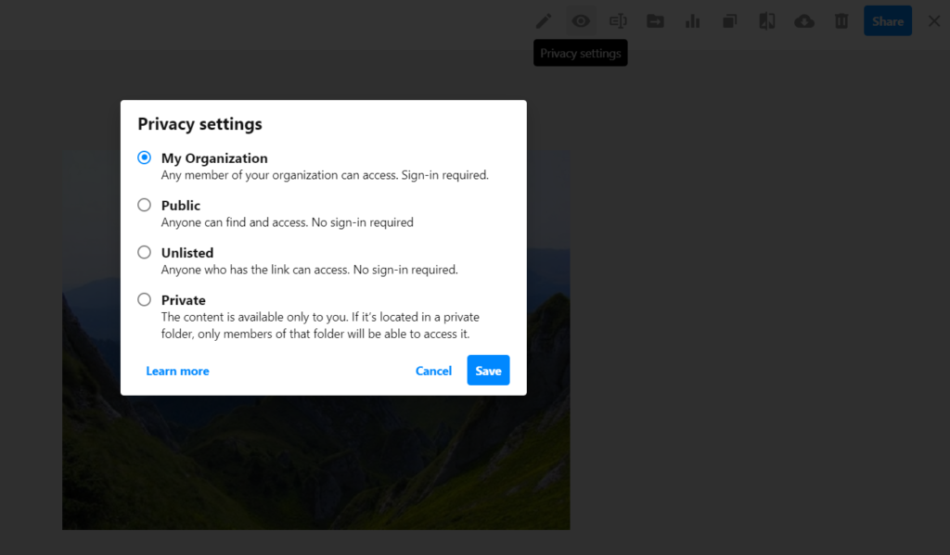Click the cloud download icon
950x555 pixels.
coord(804,21)
